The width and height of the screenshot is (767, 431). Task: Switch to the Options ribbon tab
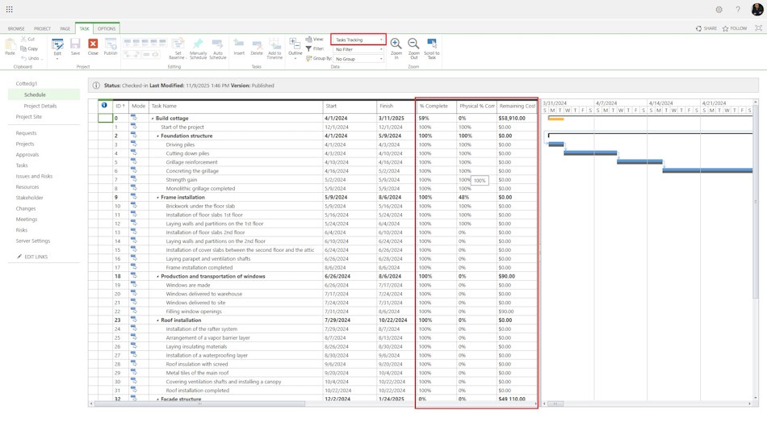[x=107, y=28]
